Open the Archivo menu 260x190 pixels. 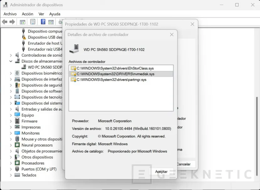click(10, 14)
